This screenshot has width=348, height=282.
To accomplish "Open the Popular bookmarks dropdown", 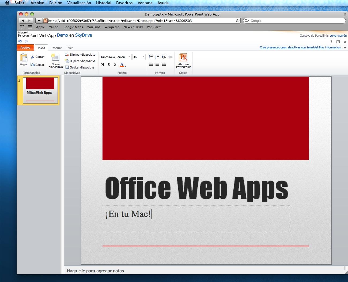I will (x=154, y=27).
